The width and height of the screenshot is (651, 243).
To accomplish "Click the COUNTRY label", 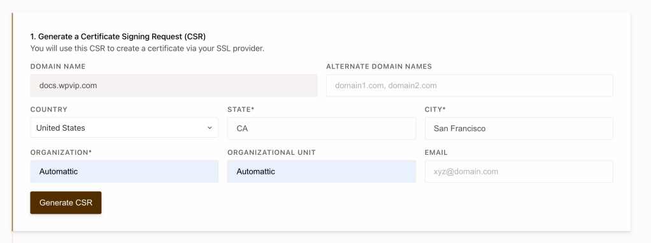I will tap(48, 110).
